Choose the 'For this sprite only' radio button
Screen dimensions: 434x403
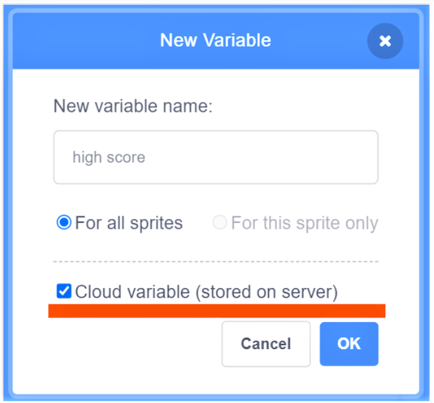click(220, 223)
